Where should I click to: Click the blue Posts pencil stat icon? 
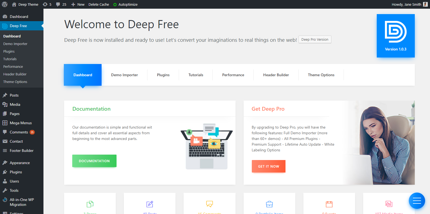point(150,204)
